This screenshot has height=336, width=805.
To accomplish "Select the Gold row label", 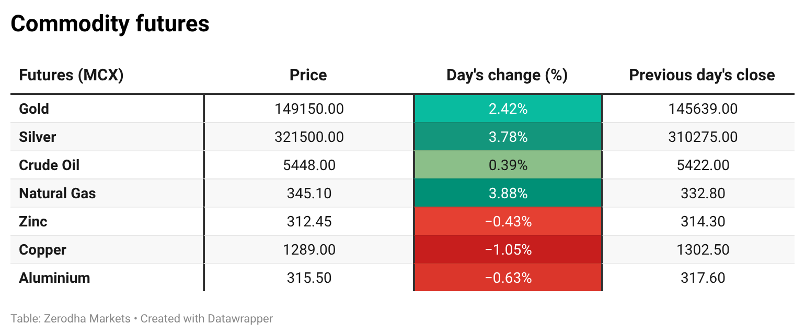I will coord(34,109).
